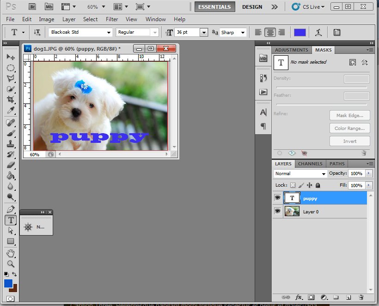Image resolution: width=379 pixels, height=306 pixels.
Task: Launch Adobe Bridge from the top bar
Action: pos(32,7)
